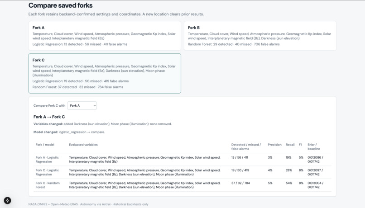This screenshot has width=365, height=208.
Task: Open the lightning bolt dev tools icon
Action: tap(7, 200)
